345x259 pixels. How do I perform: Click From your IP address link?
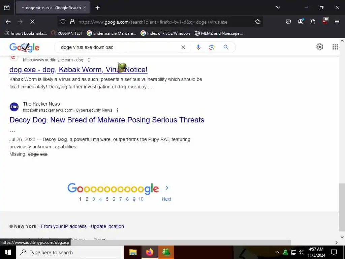pos(64,226)
